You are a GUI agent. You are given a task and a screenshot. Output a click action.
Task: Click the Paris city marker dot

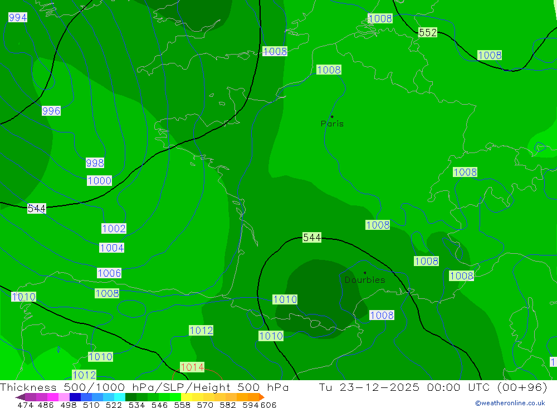pyautogui.click(x=332, y=116)
